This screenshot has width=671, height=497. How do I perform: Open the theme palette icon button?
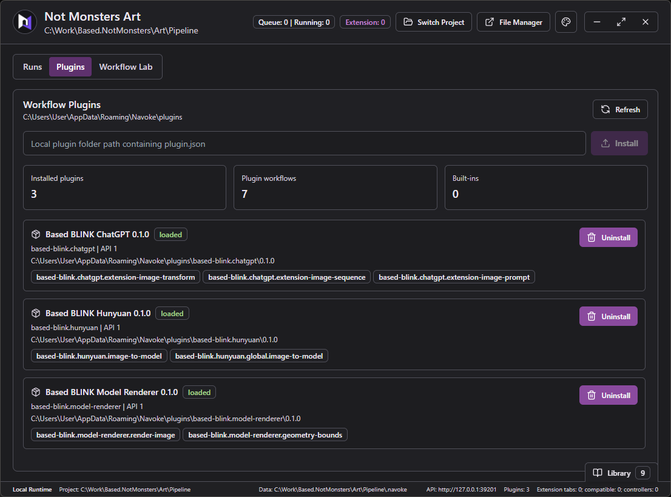(565, 22)
